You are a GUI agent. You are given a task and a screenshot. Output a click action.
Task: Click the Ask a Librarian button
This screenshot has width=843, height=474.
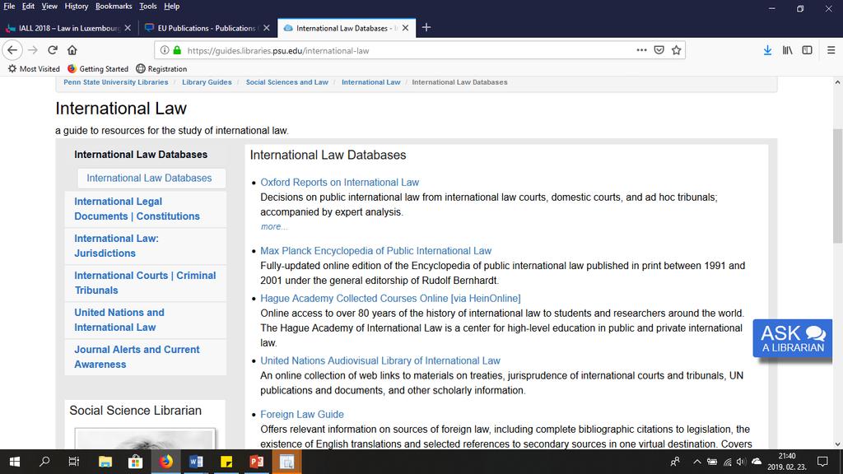793,338
